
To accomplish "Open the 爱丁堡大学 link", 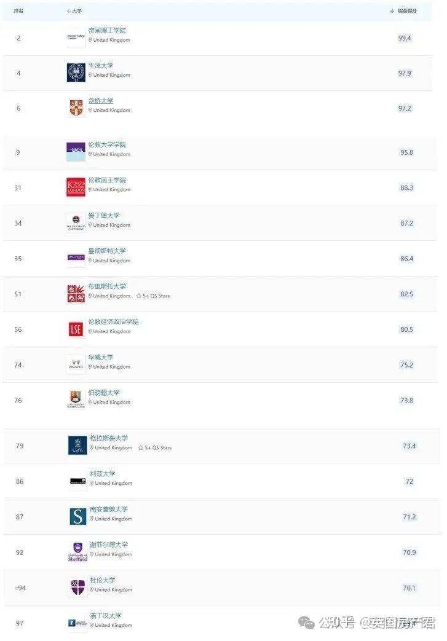I will click(104, 216).
